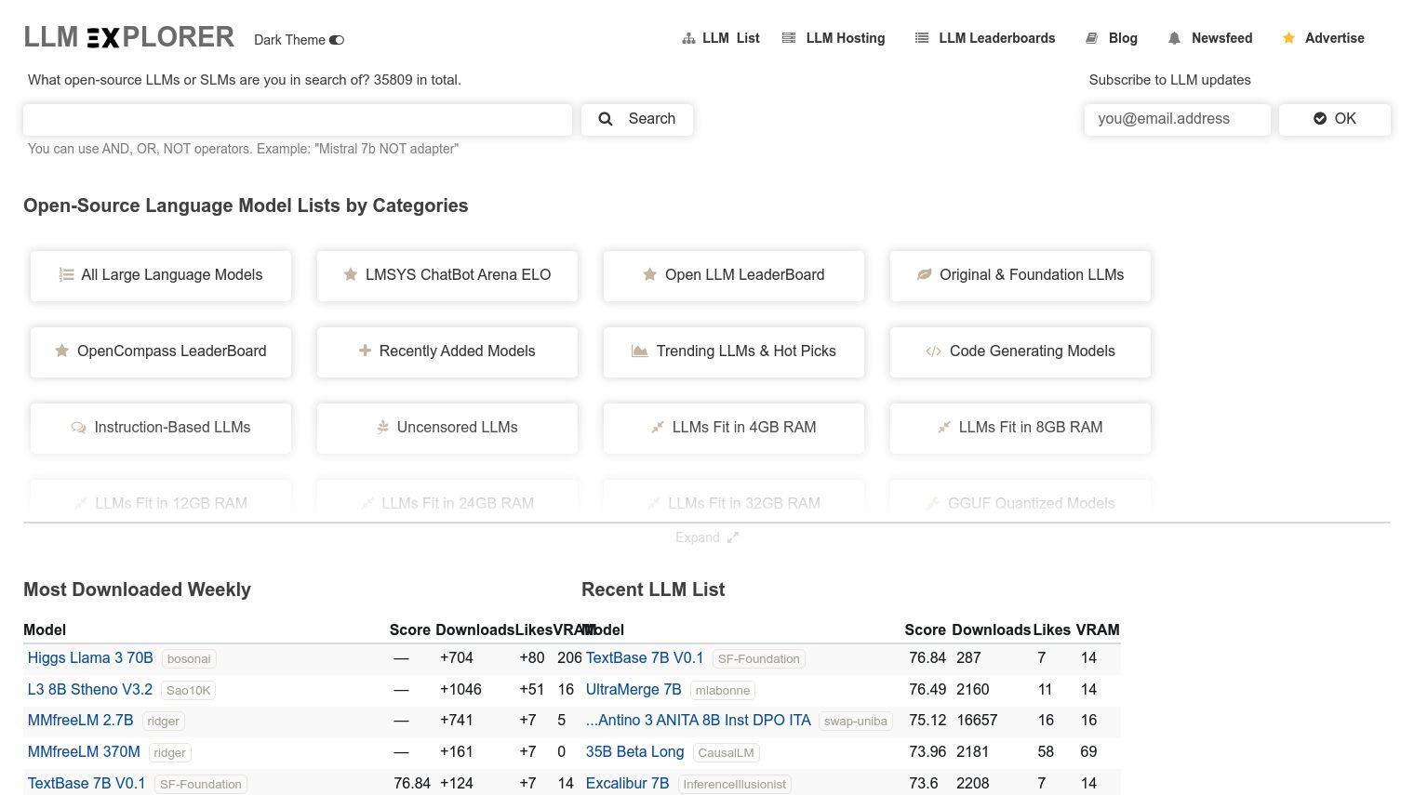Click the InferenceIllusionist author tag
1414x795 pixels.
click(x=735, y=785)
